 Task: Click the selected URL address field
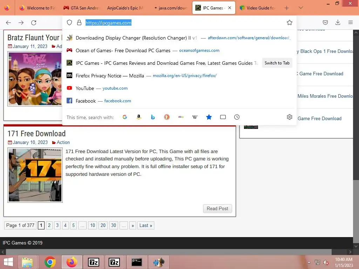click(108, 23)
